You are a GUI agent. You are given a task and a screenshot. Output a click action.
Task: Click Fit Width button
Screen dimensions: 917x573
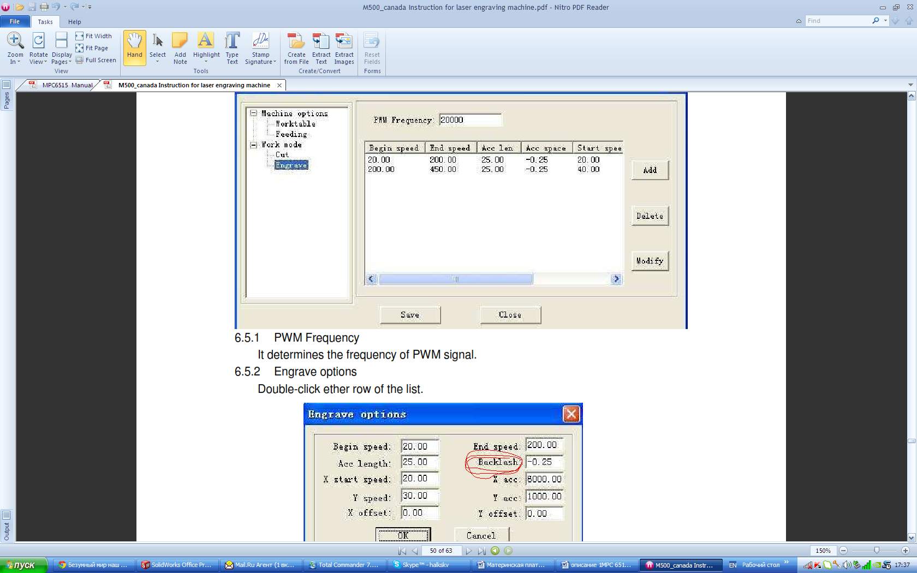point(94,36)
